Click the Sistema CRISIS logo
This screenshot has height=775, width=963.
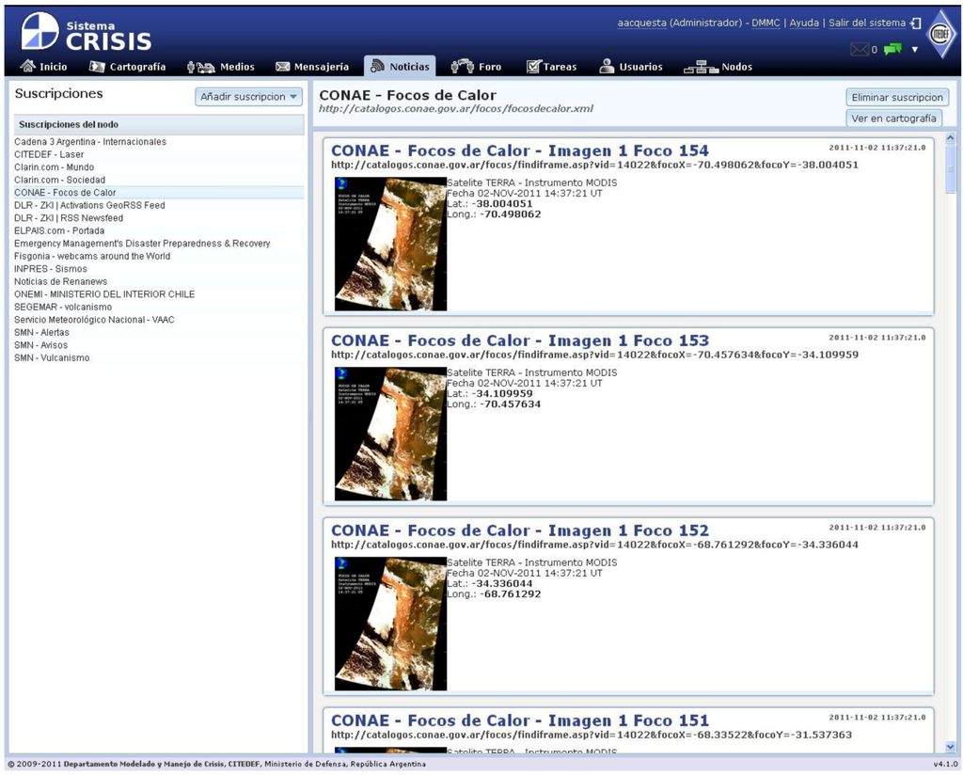[87, 33]
